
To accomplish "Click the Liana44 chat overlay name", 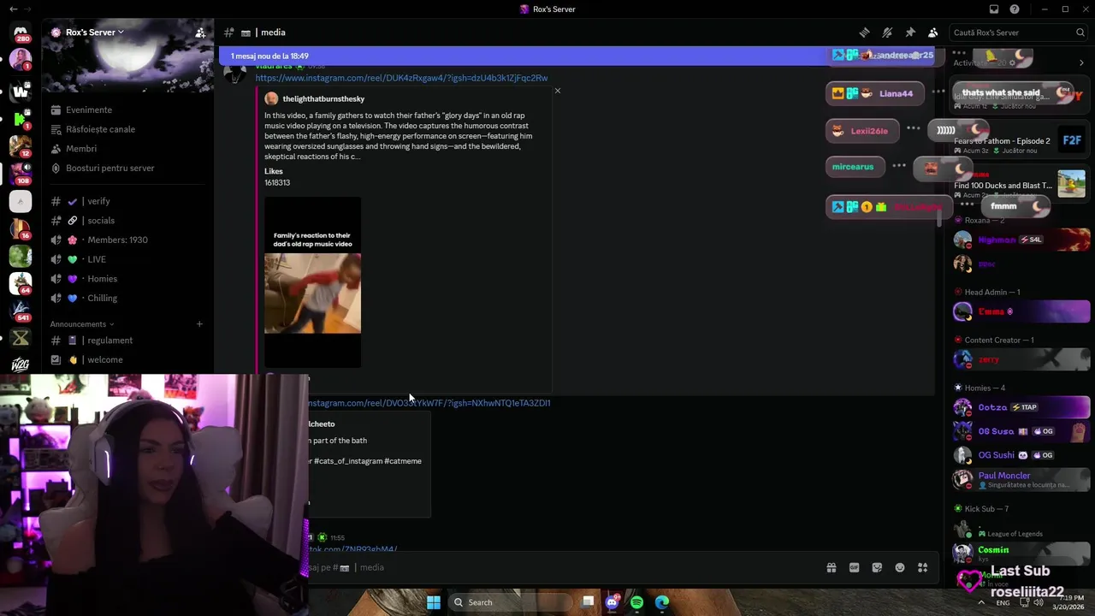I will pyautogui.click(x=896, y=93).
